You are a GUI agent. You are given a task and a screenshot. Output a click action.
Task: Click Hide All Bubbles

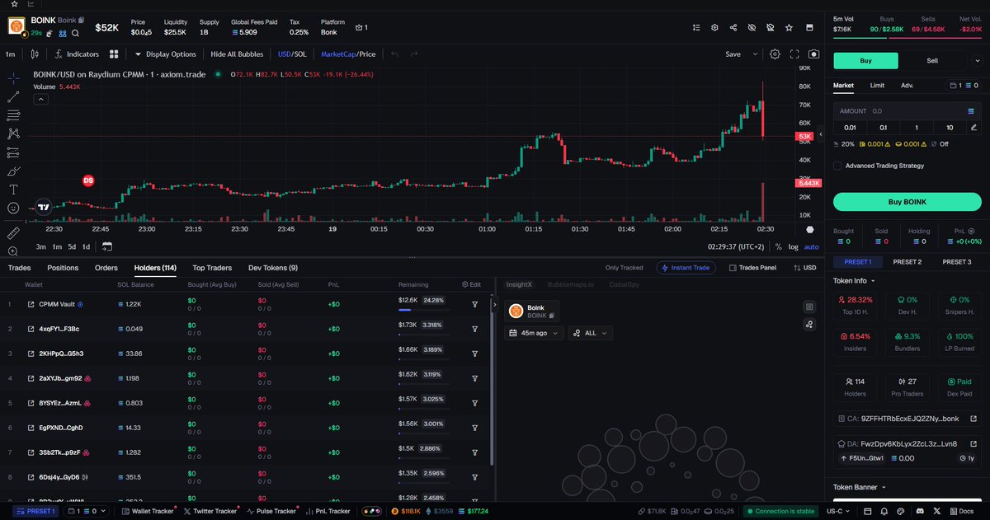pos(237,54)
